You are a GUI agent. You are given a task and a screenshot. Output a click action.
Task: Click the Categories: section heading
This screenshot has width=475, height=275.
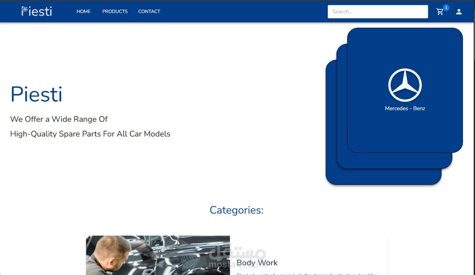point(237,210)
